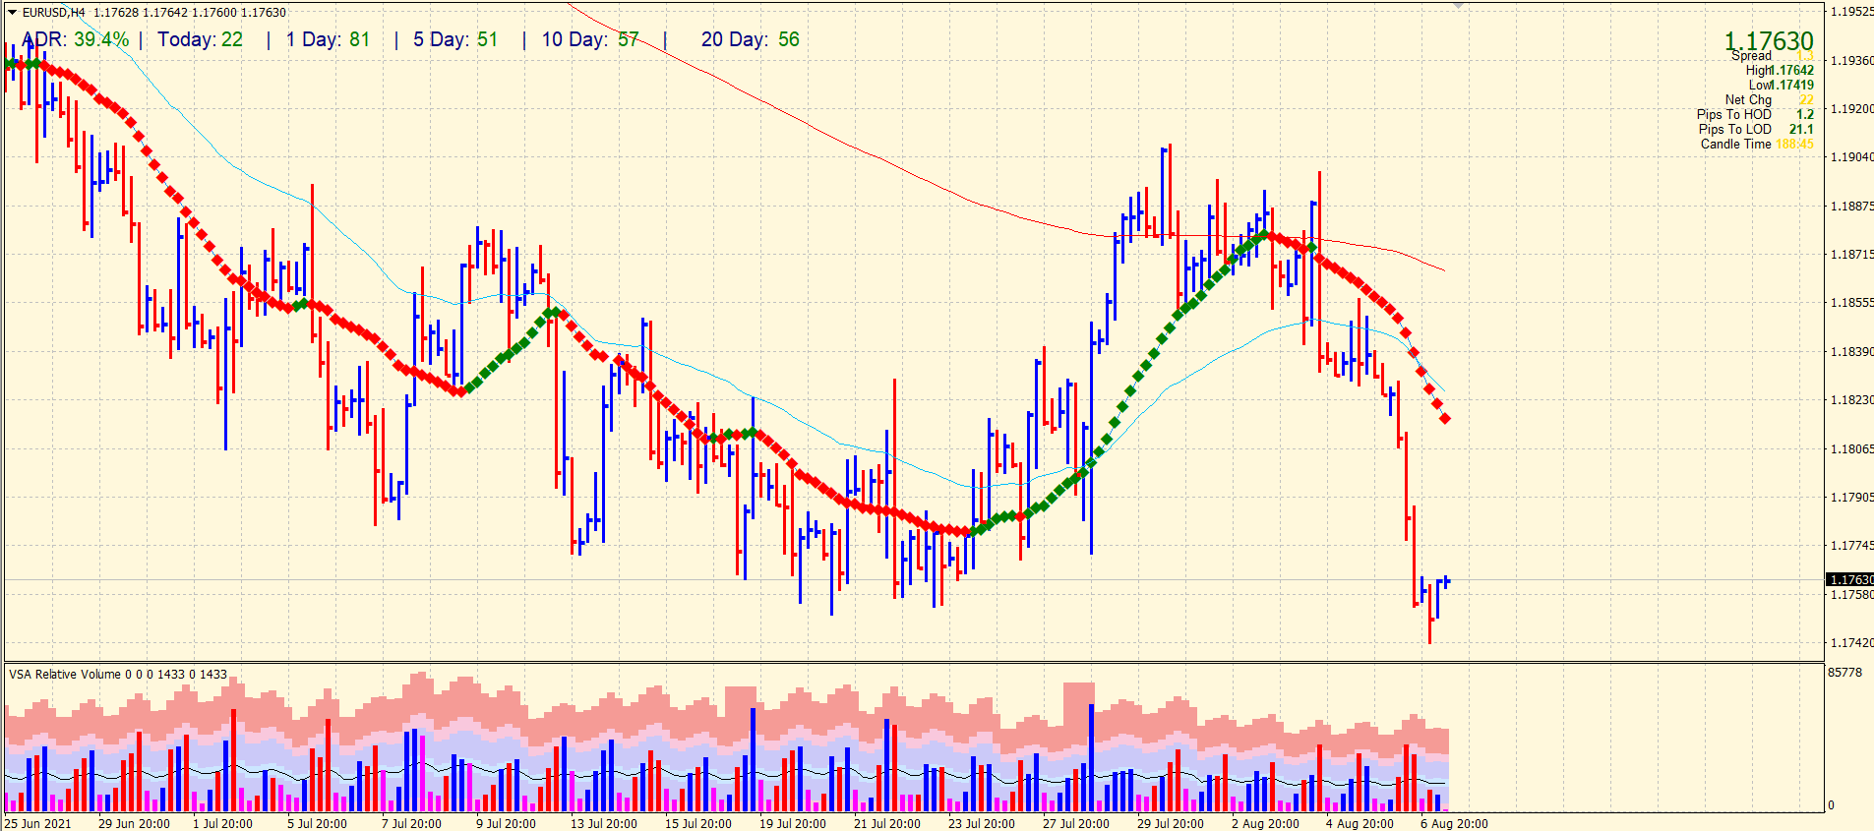Click the large green 1.17630 price display

tap(1768, 40)
